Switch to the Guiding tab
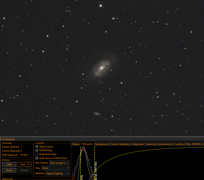 pos(179,144)
